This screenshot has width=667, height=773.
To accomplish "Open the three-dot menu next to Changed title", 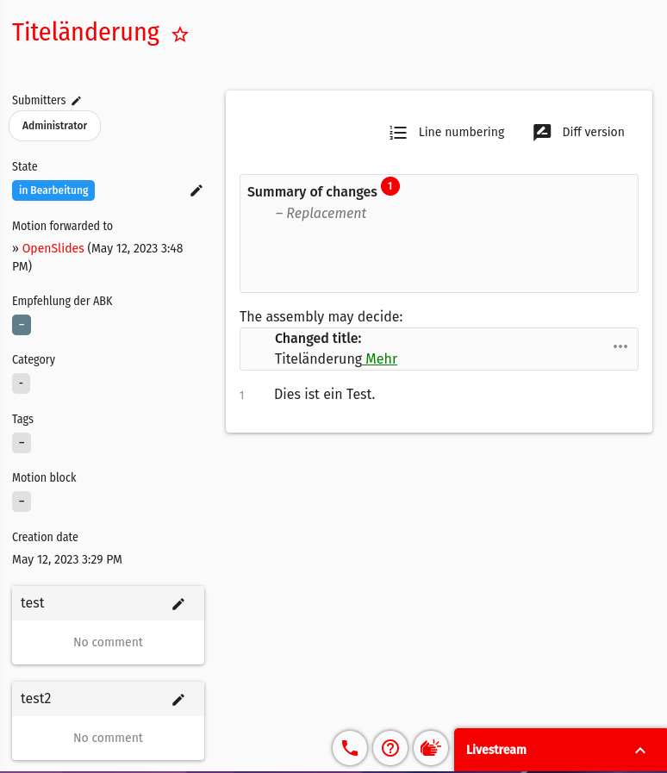I will (620, 346).
